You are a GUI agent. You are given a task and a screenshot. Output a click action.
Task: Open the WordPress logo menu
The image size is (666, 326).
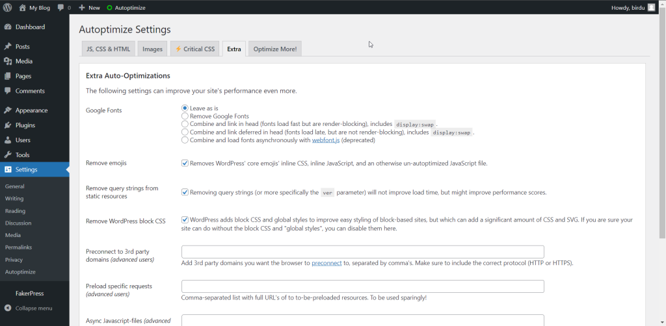pos(8,7)
